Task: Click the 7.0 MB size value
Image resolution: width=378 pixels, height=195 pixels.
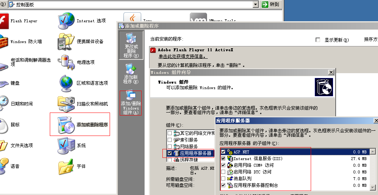Action: pos(360,179)
